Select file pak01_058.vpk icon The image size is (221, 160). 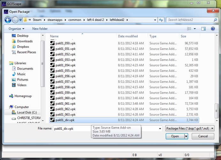coord(52,87)
